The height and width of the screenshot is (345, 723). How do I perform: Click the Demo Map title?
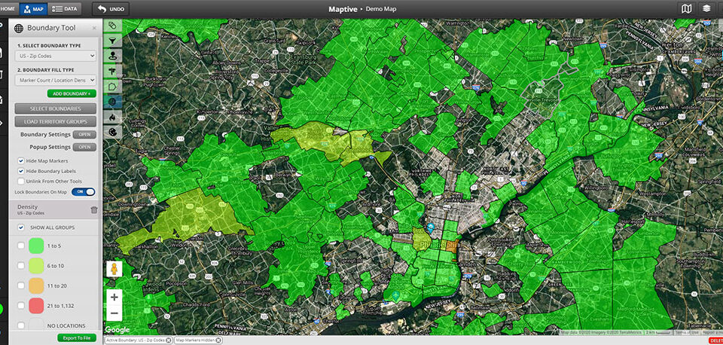tap(381, 9)
